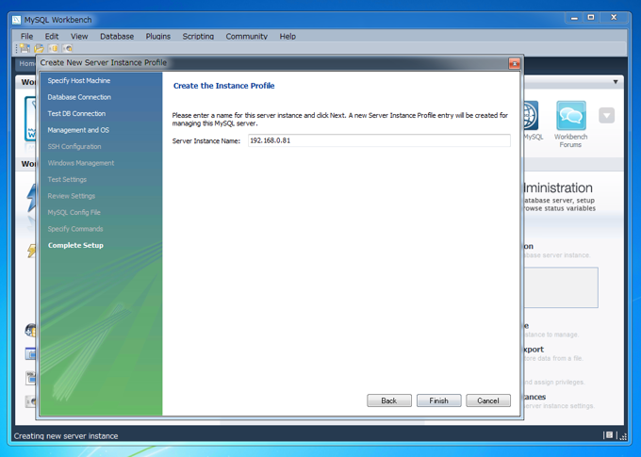Viewport: 641px width, 457px height.
Task: Maximize the MySQL Workbench window
Action: tap(591, 18)
